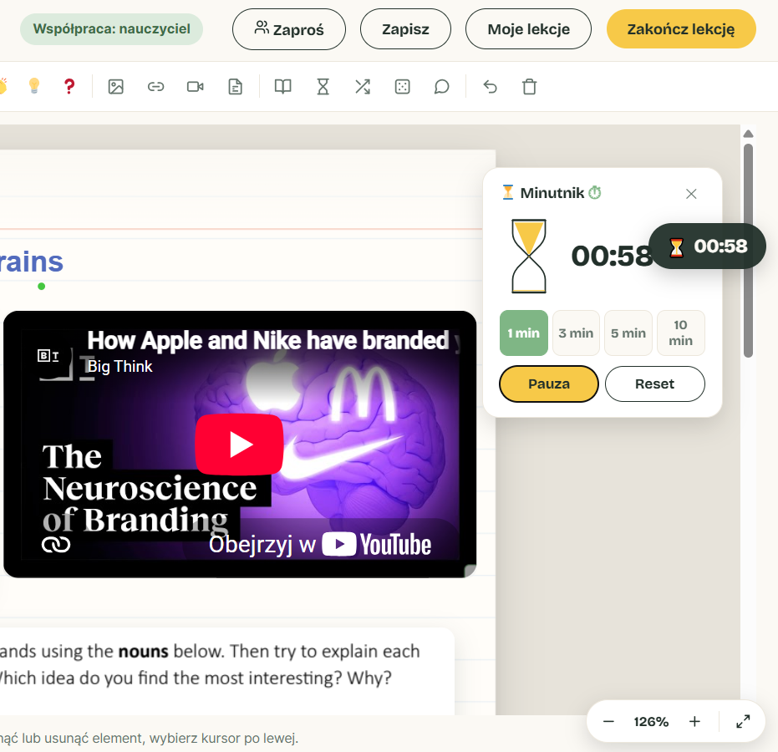The width and height of the screenshot is (778, 752).
Task: Open the speech bubble chat icon
Action: click(441, 87)
